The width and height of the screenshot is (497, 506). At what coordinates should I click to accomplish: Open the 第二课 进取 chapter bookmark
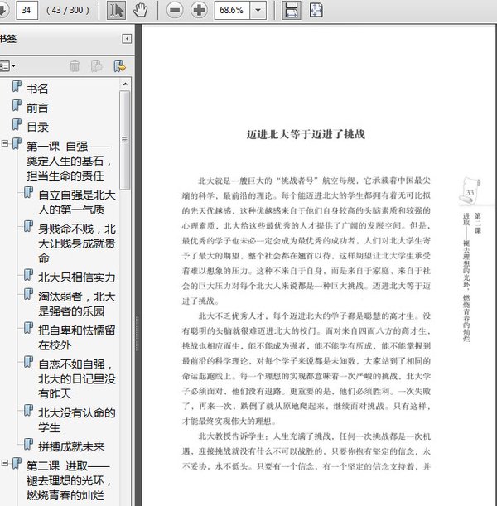coord(69,480)
